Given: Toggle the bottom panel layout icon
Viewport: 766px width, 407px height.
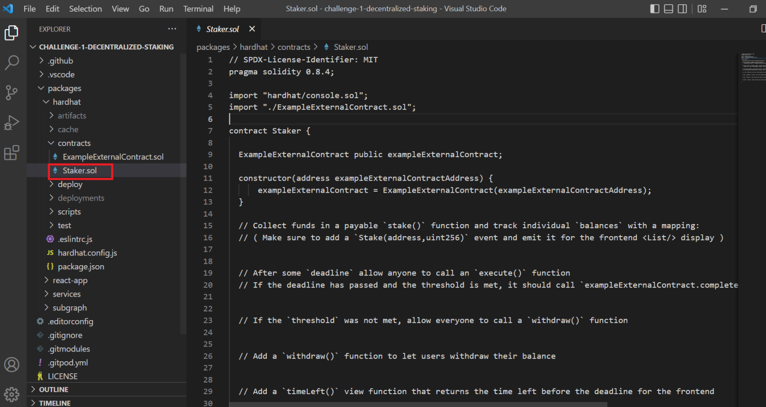Looking at the screenshot, I should coord(668,9).
